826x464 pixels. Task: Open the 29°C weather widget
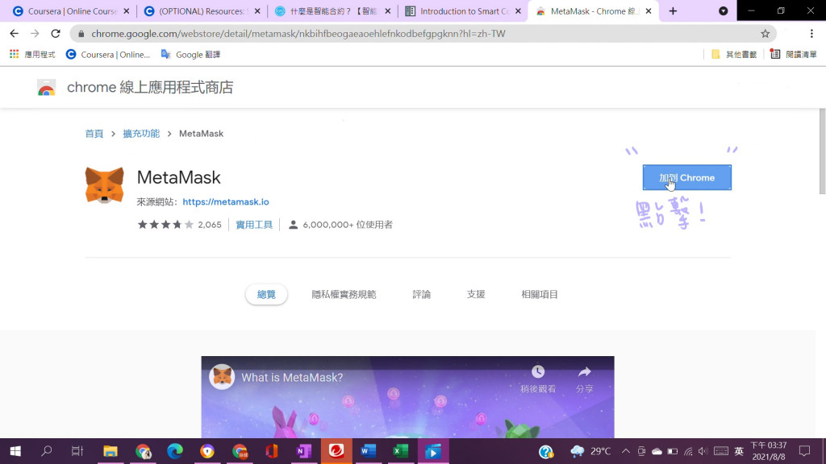[591, 451]
